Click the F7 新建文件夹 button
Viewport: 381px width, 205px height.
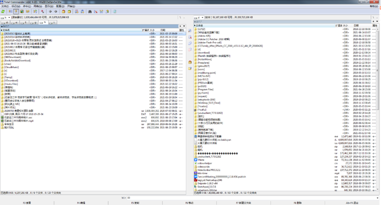(x=243, y=203)
